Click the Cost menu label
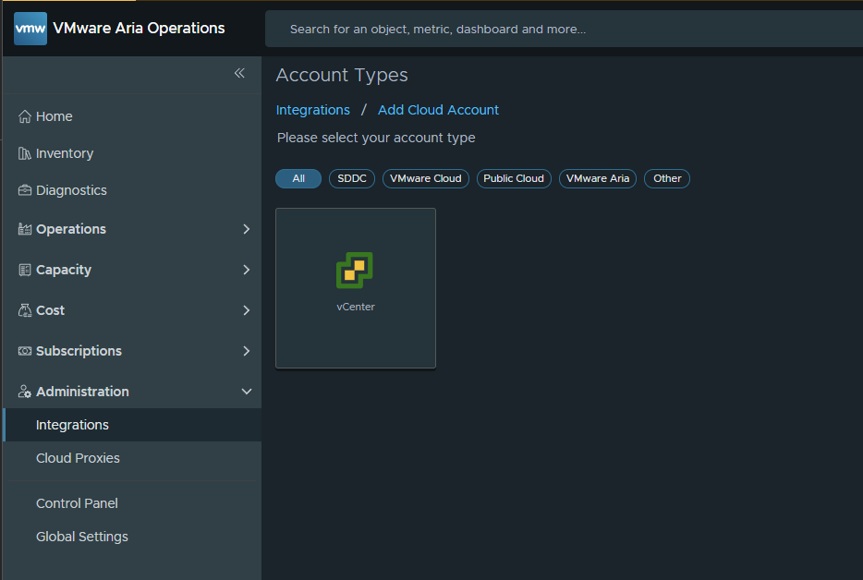This screenshot has height=580, width=863. [50, 310]
